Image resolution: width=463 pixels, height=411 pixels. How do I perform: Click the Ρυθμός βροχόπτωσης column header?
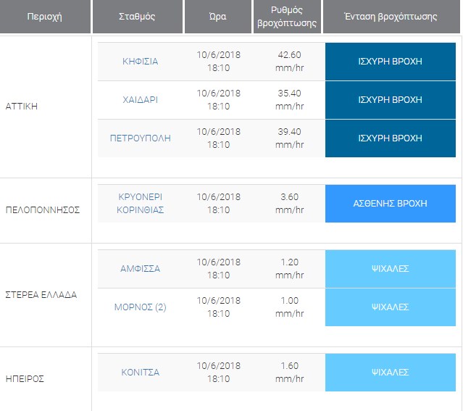click(x=287, y=17)
